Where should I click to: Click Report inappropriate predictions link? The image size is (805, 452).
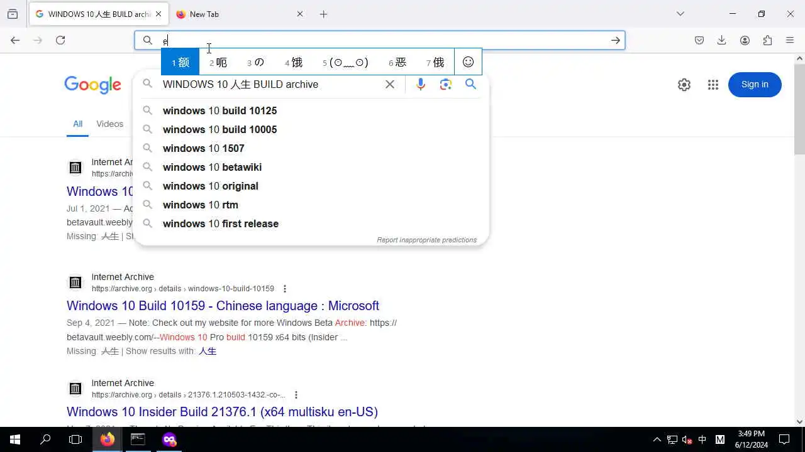point(426,240)
